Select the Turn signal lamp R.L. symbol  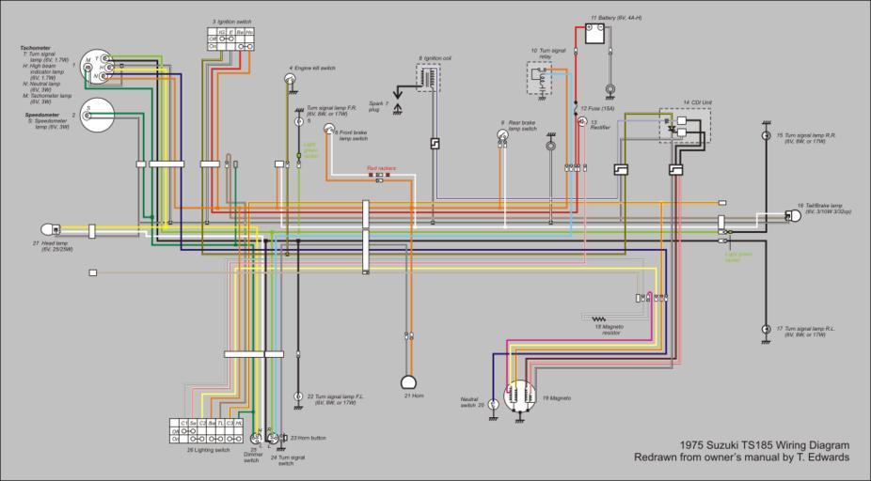[767, 329]
